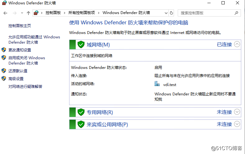Select the vdi.test domain name text
The width and height of the screenshot is (245, 154).
click(170, 85)
